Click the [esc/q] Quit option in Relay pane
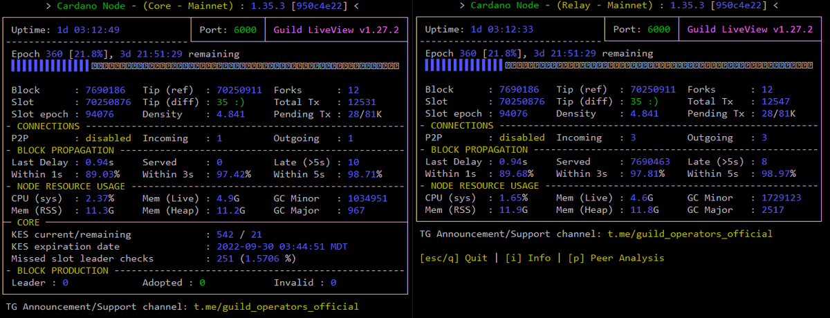This screenshot has height=318, width=830. coord(454,258)
